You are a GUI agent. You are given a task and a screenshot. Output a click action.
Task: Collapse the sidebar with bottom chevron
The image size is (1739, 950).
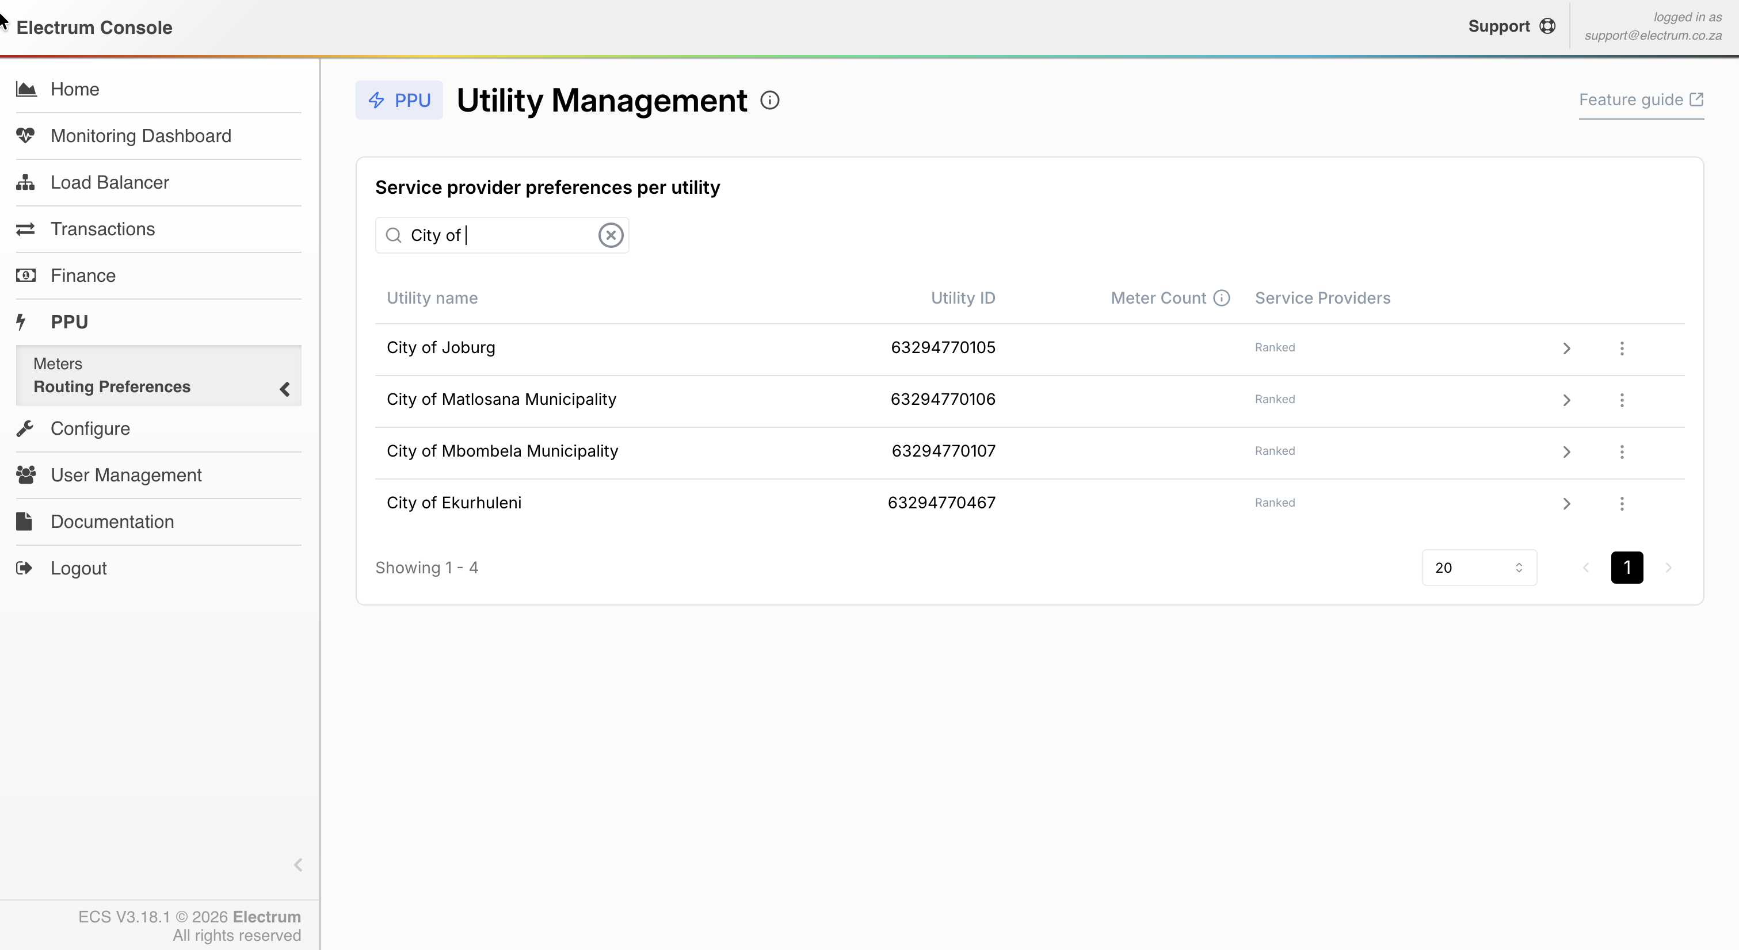tap(298, 865)
